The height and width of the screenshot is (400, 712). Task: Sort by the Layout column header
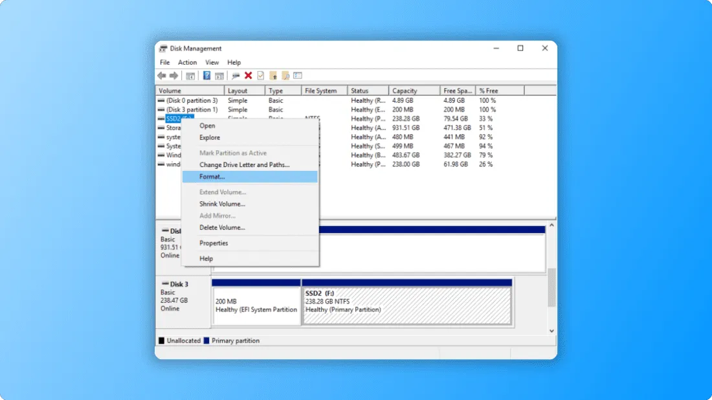click(x=244, y=91)
